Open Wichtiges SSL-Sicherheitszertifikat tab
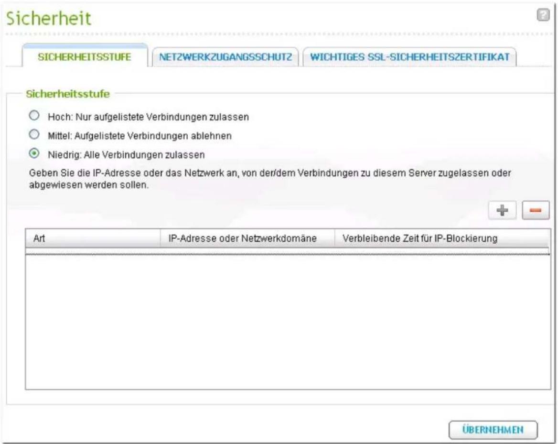Viewport: 558px width, 444px height. pos(409,57)
